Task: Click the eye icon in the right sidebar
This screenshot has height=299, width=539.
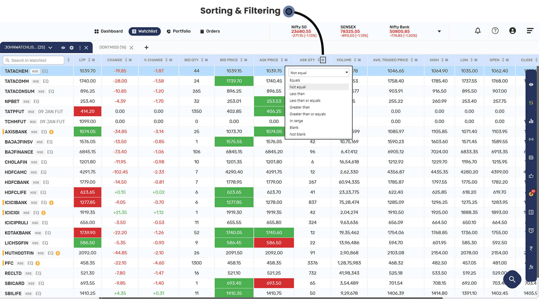Action: (531, 85)
